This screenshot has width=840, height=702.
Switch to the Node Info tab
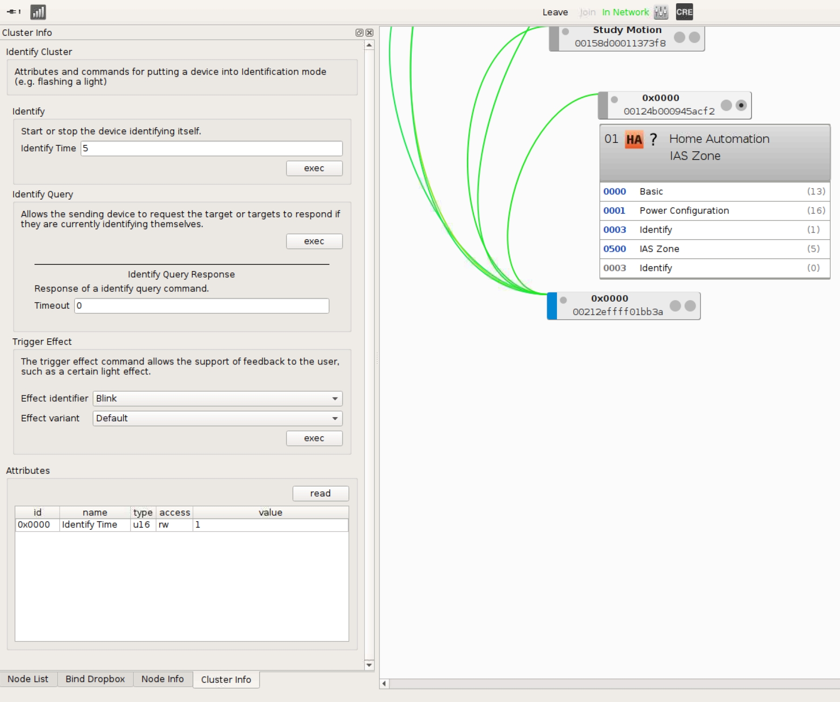pyautogui.click(x=163, y=679)
